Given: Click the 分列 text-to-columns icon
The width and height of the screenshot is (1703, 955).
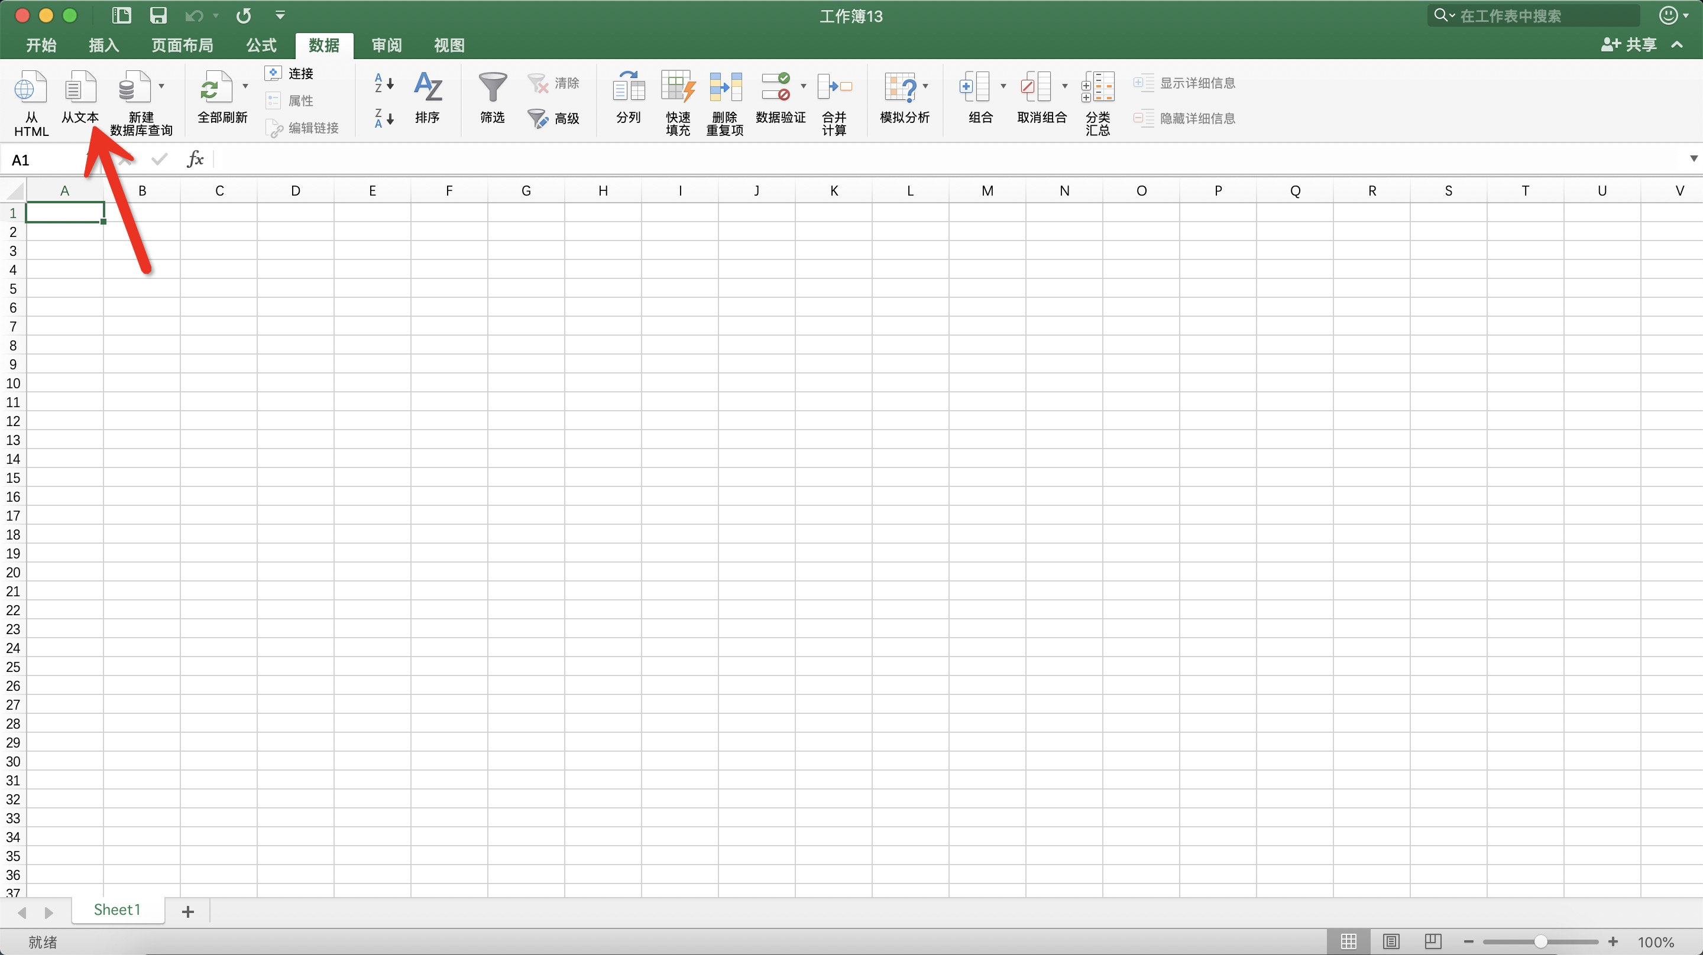Looking at the screenshot, I should tap(628, 89).
